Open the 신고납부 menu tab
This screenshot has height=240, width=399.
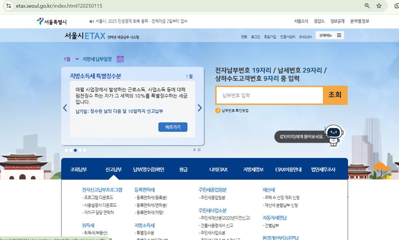[x=114, y=170]
